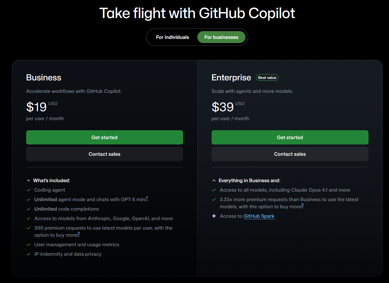Screen dimensions: 389x283
Task: Click the checkmark beside IP indemnity item
Action: 29,254
